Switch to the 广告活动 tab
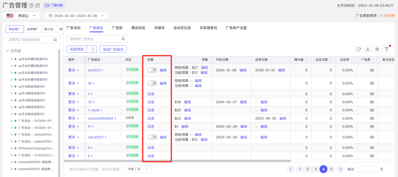This screenshot has height=177, width=398. point(73,28)
